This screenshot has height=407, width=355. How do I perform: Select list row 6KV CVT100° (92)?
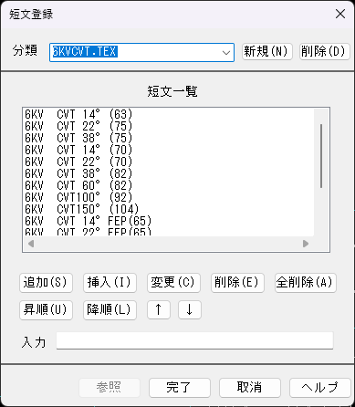[169, 197]
